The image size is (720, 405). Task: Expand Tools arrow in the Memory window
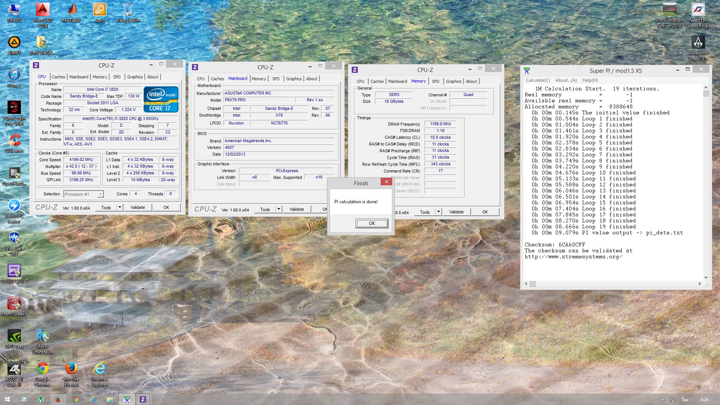click(438, 212)
